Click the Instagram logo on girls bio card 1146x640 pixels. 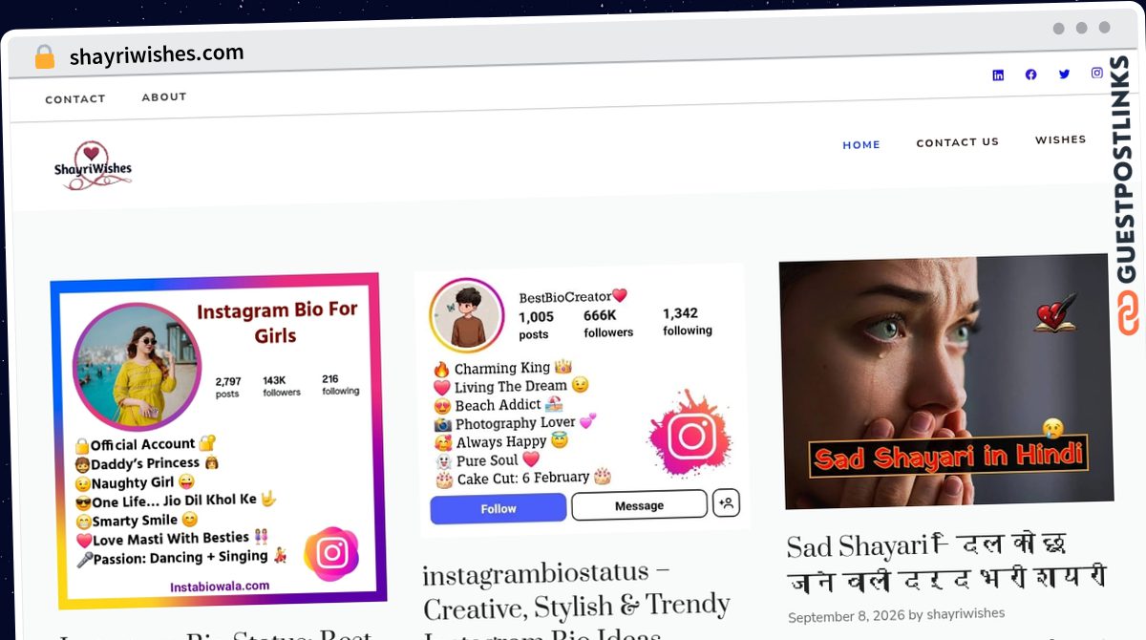coord(331,554)
